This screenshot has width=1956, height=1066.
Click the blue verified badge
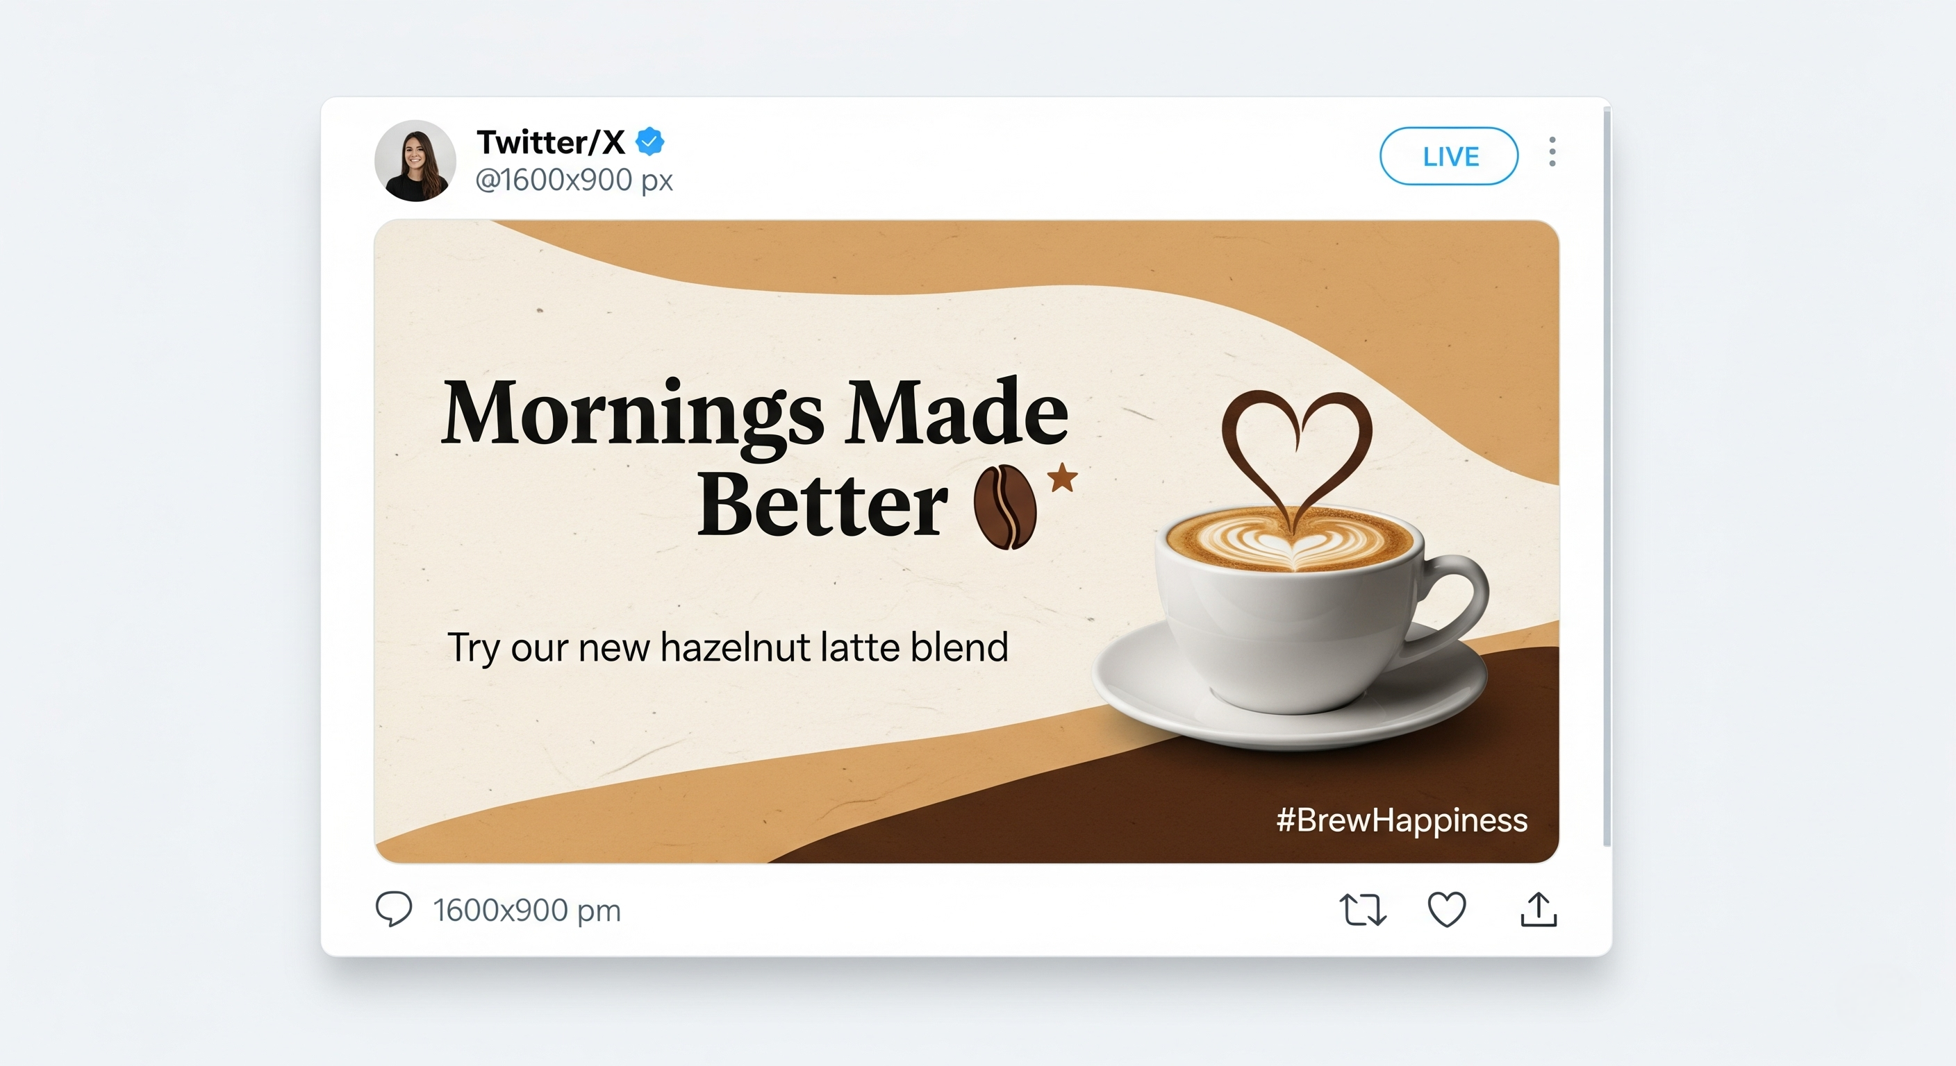(650, 142)
